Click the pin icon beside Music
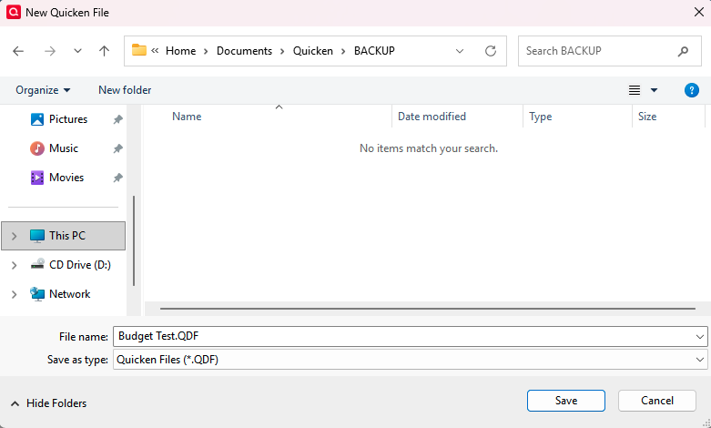The width and height of the screenshot is (711, 428). click(x=118, y=148)
